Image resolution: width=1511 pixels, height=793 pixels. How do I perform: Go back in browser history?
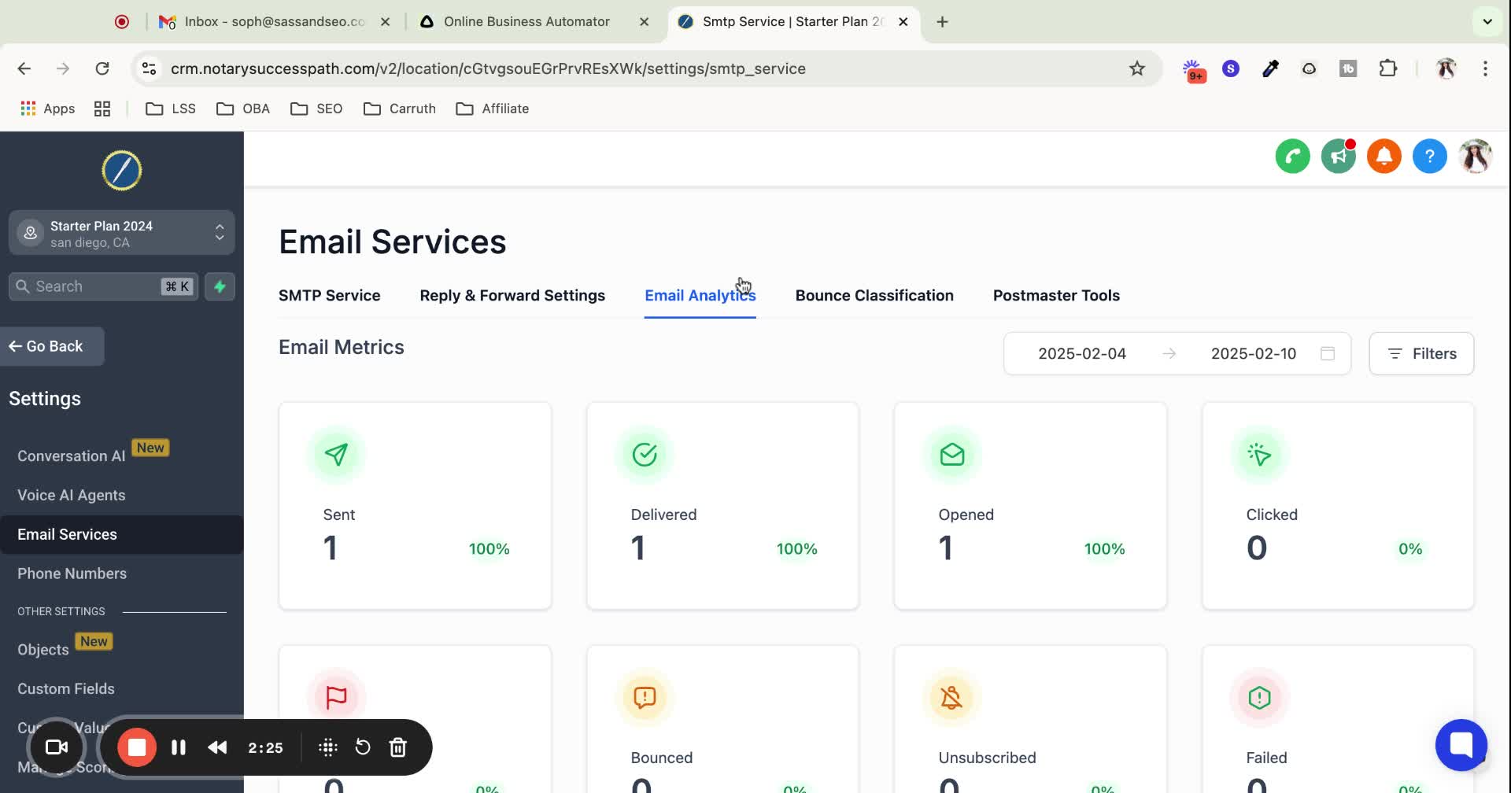[x=24, y=68]
